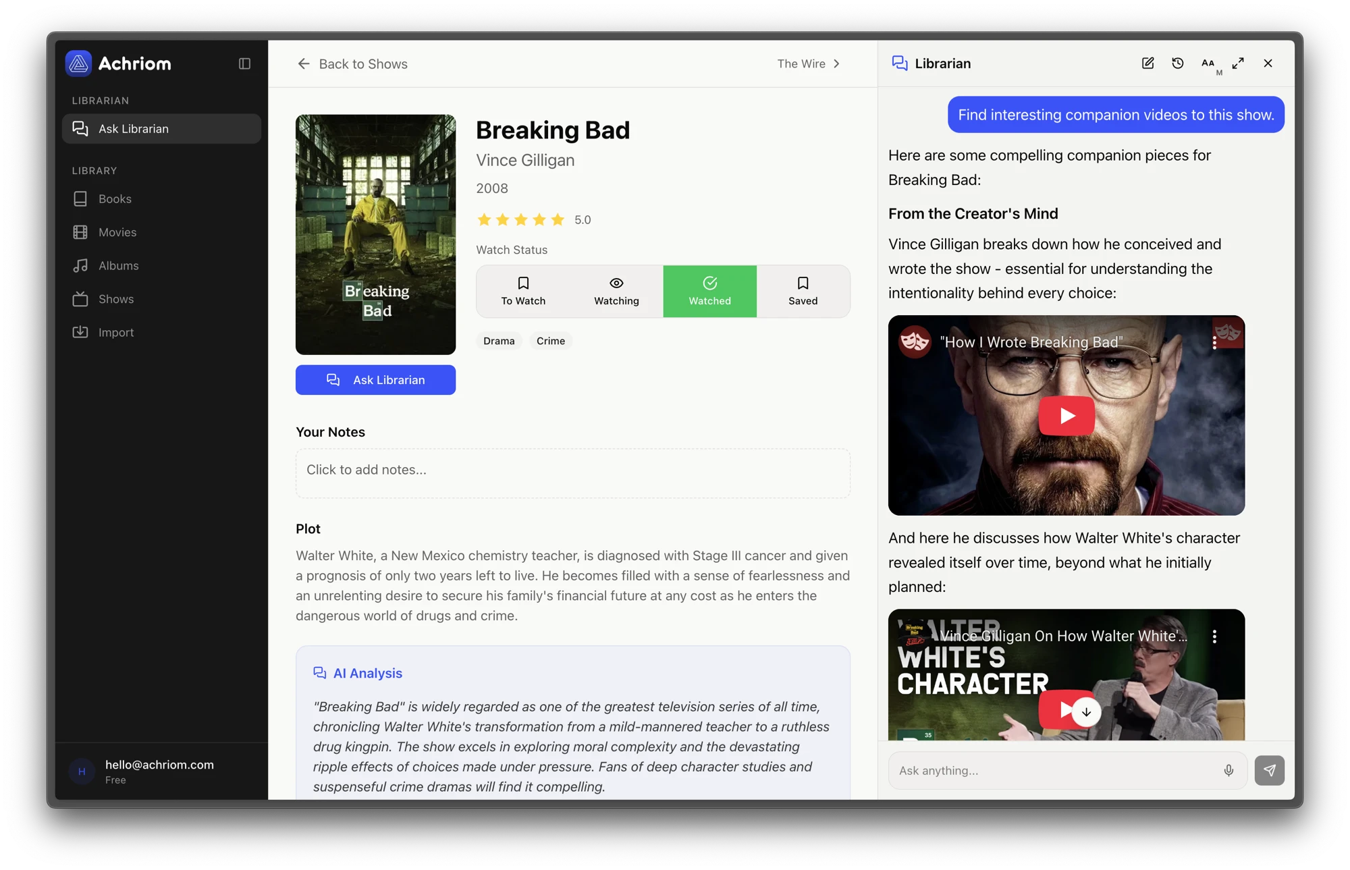Go to next show The Wire

pos(808,63)
